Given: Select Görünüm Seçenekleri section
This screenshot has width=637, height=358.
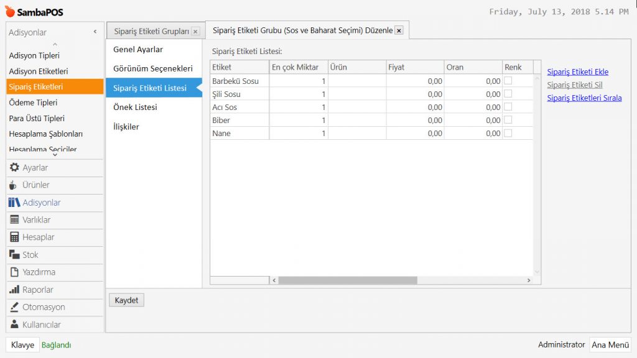Looking at the screenshot, I should click(153, 68).
